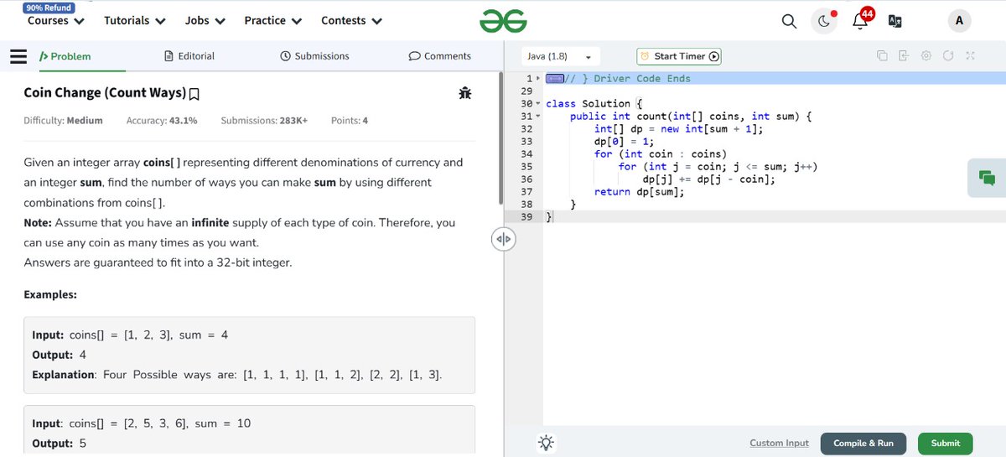Open notifications bell with 44 badge
Viewport: 1006px width, 457px height.
(x=862, y=19)
